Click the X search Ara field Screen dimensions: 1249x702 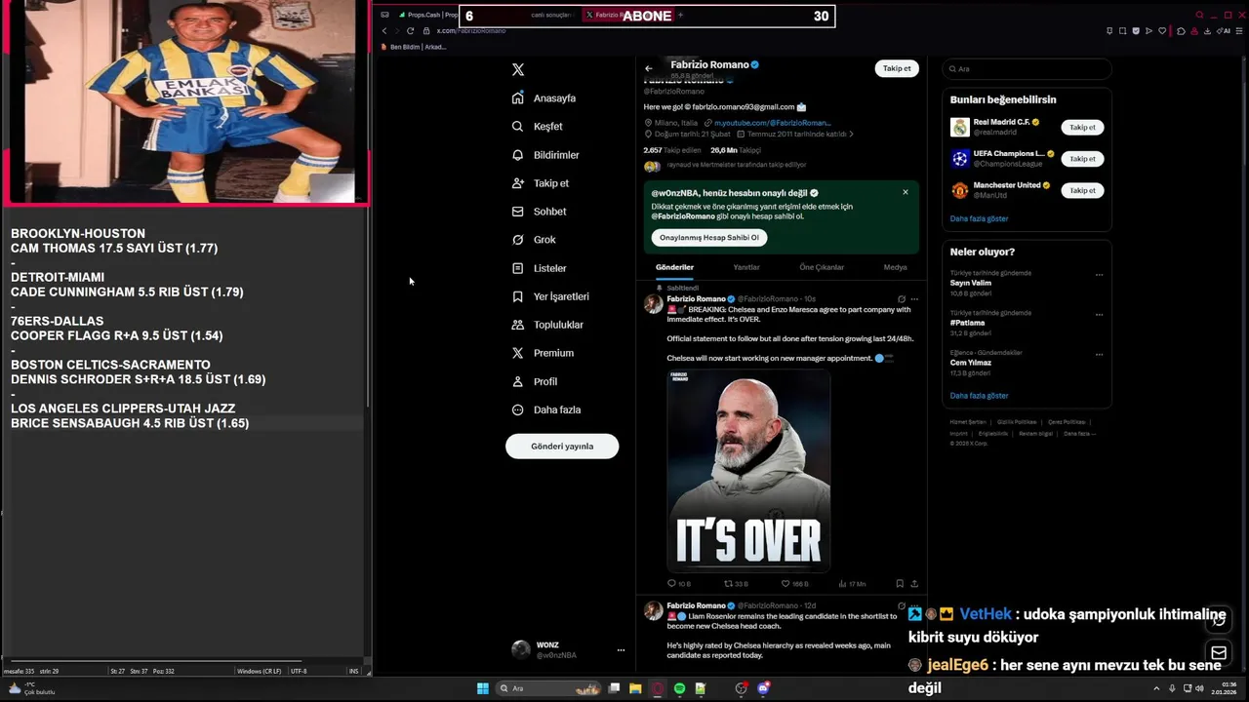[1027, 69]
